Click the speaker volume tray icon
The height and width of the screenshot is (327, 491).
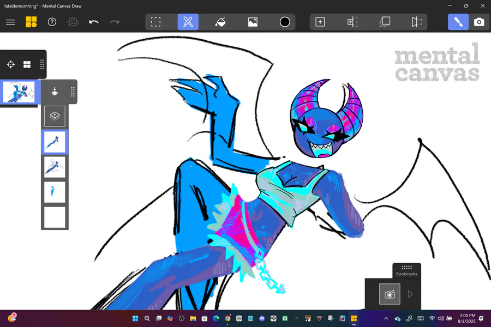pyautogui.click(x=441, y=318)
